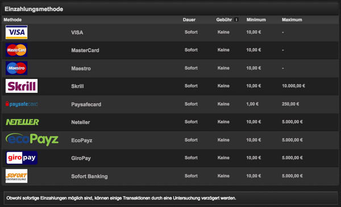
Task: Click Skrill minimum 10,00 €
Action: coord(253,86)
